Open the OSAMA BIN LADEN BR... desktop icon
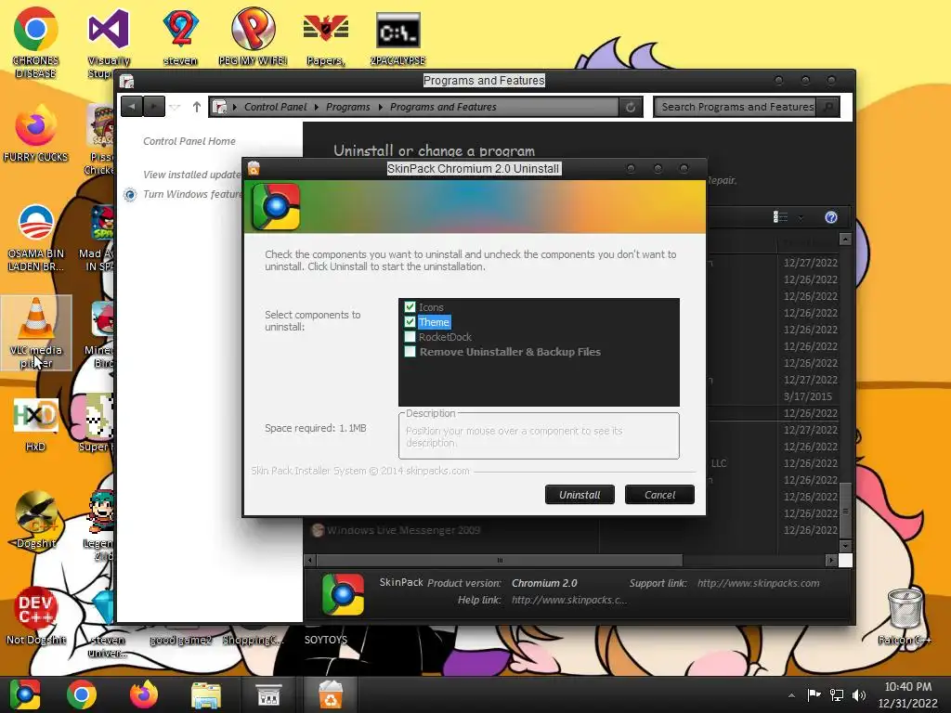 pyautogui.click(x=36, y=238)
